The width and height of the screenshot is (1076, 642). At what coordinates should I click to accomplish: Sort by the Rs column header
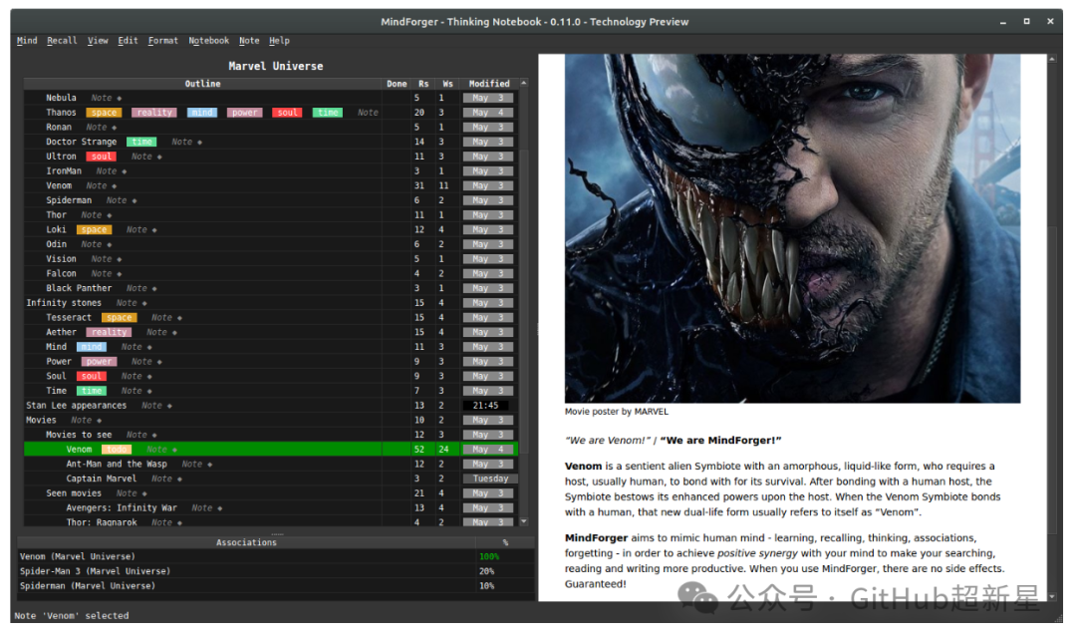coord(423,84)
